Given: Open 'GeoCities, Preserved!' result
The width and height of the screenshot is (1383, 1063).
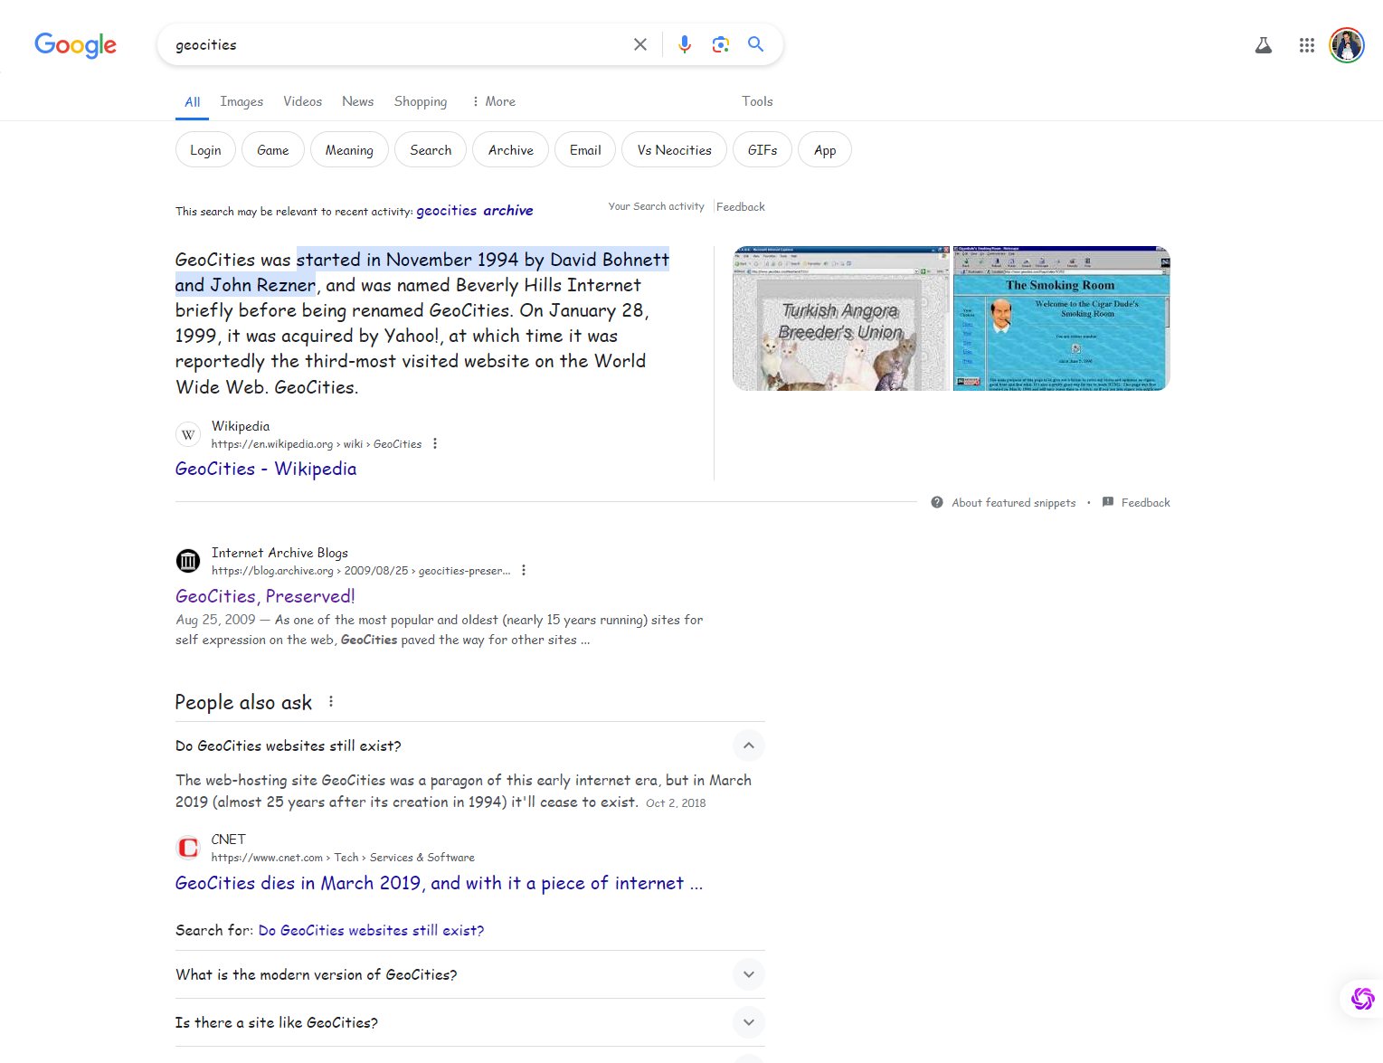Looking at the screenshot, I should [265, 596].
